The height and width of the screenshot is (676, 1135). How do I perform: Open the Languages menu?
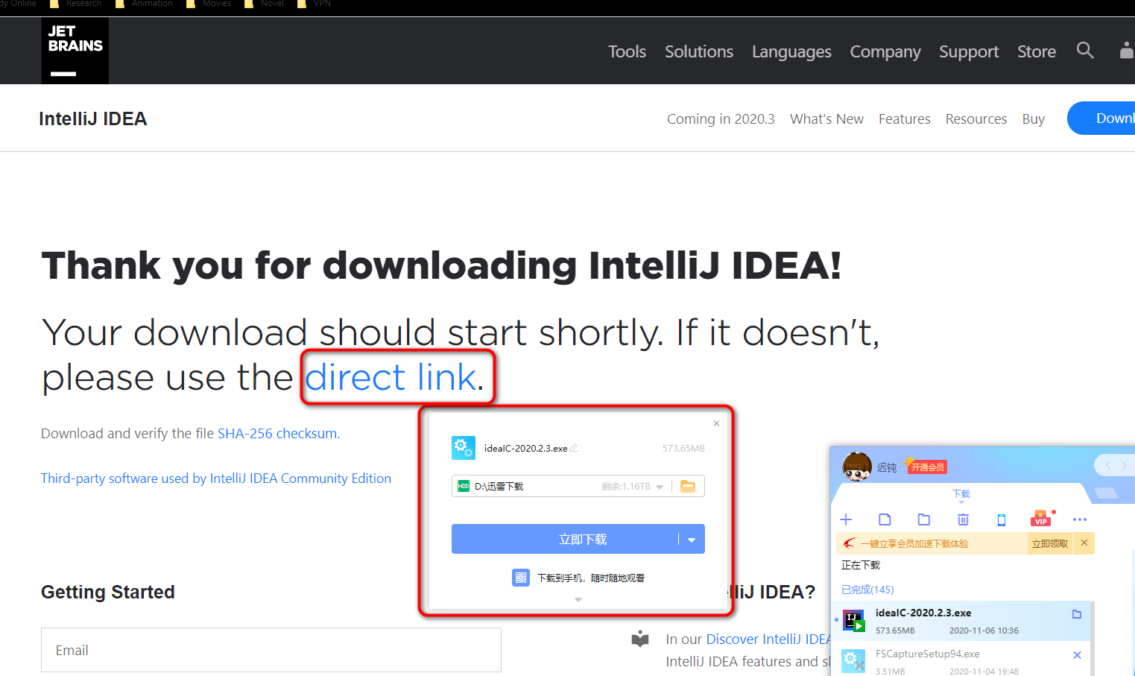791,51
